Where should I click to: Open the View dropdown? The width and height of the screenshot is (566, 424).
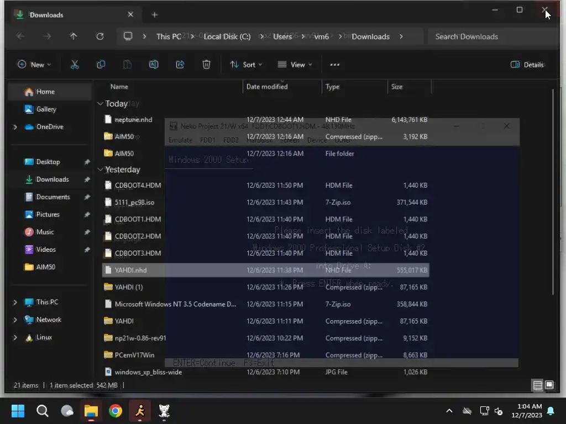coord(295,65)
